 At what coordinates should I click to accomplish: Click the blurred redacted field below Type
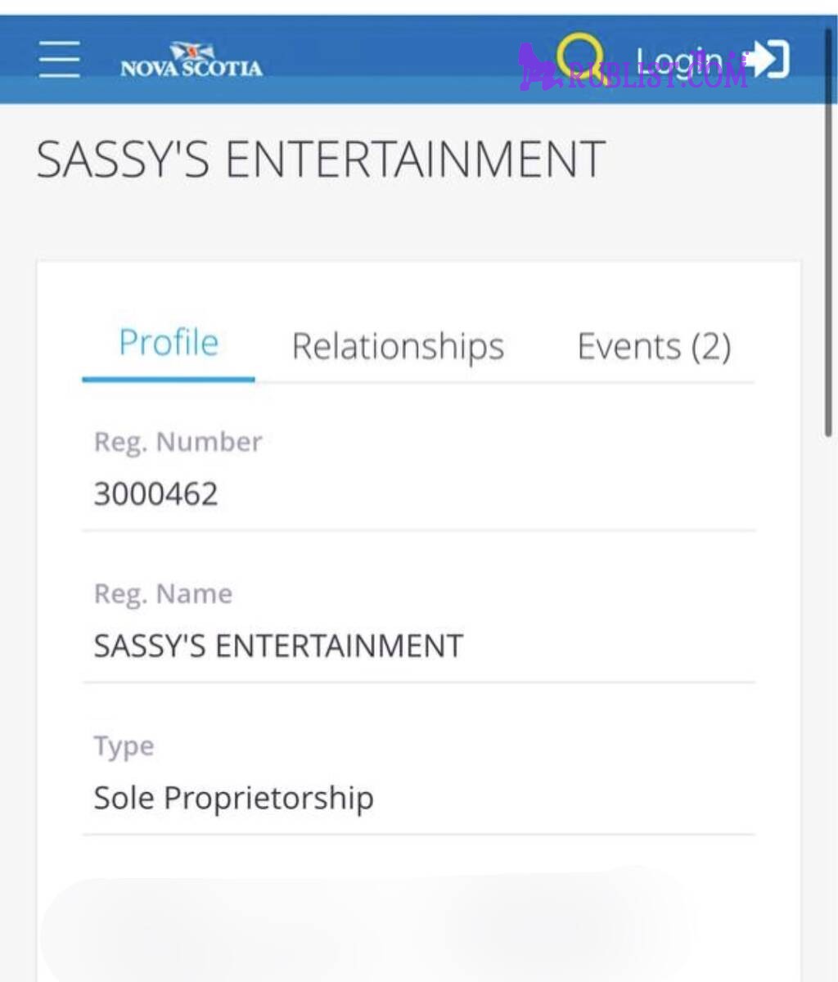(368, 929)
